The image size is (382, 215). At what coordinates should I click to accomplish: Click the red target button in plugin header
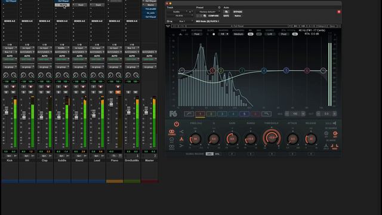click(339, 12)
